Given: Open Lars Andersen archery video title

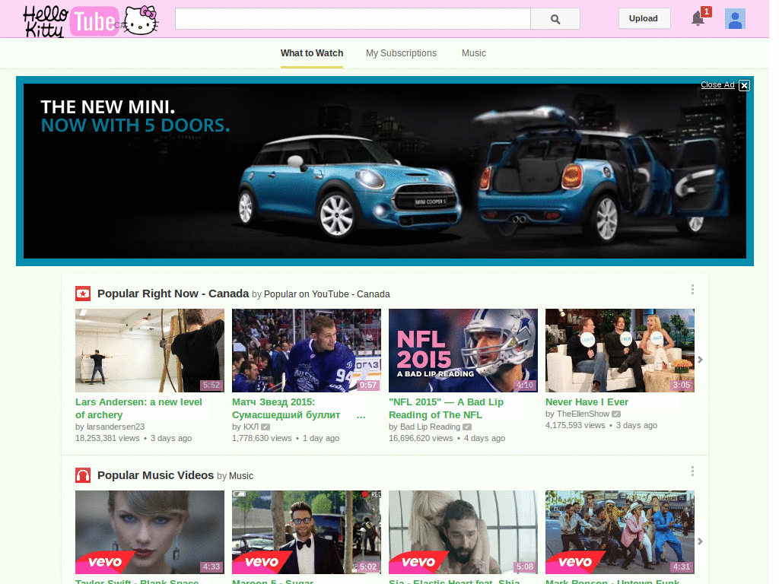Looking at the screenshot, I should point(138,408).
